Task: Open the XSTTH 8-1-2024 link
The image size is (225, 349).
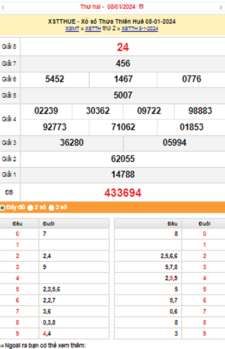Action: tap(140, 29)
